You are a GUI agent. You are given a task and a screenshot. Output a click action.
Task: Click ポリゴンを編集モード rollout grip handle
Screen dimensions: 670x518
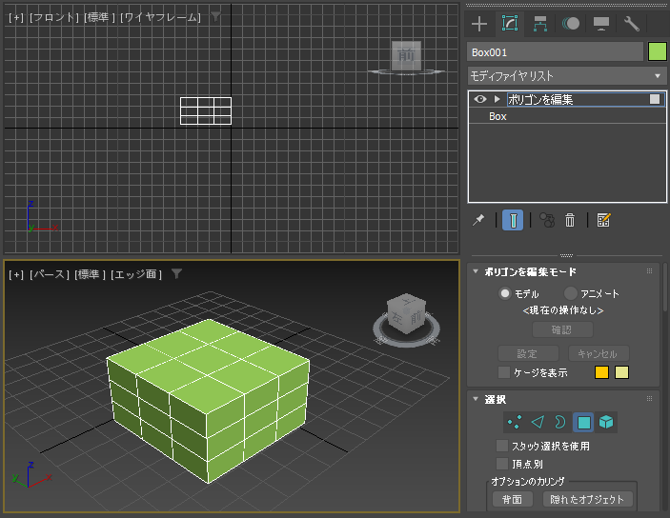point(649,271)
